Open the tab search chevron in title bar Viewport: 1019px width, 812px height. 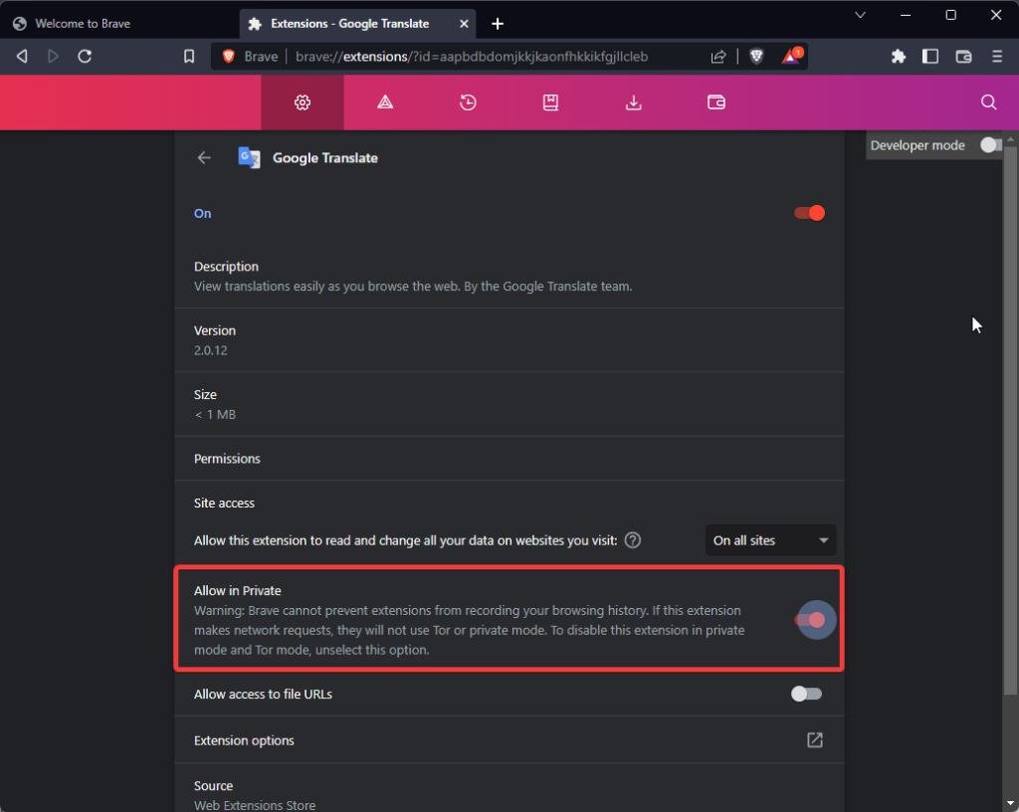pyautogui.click(x=860, y=15)
